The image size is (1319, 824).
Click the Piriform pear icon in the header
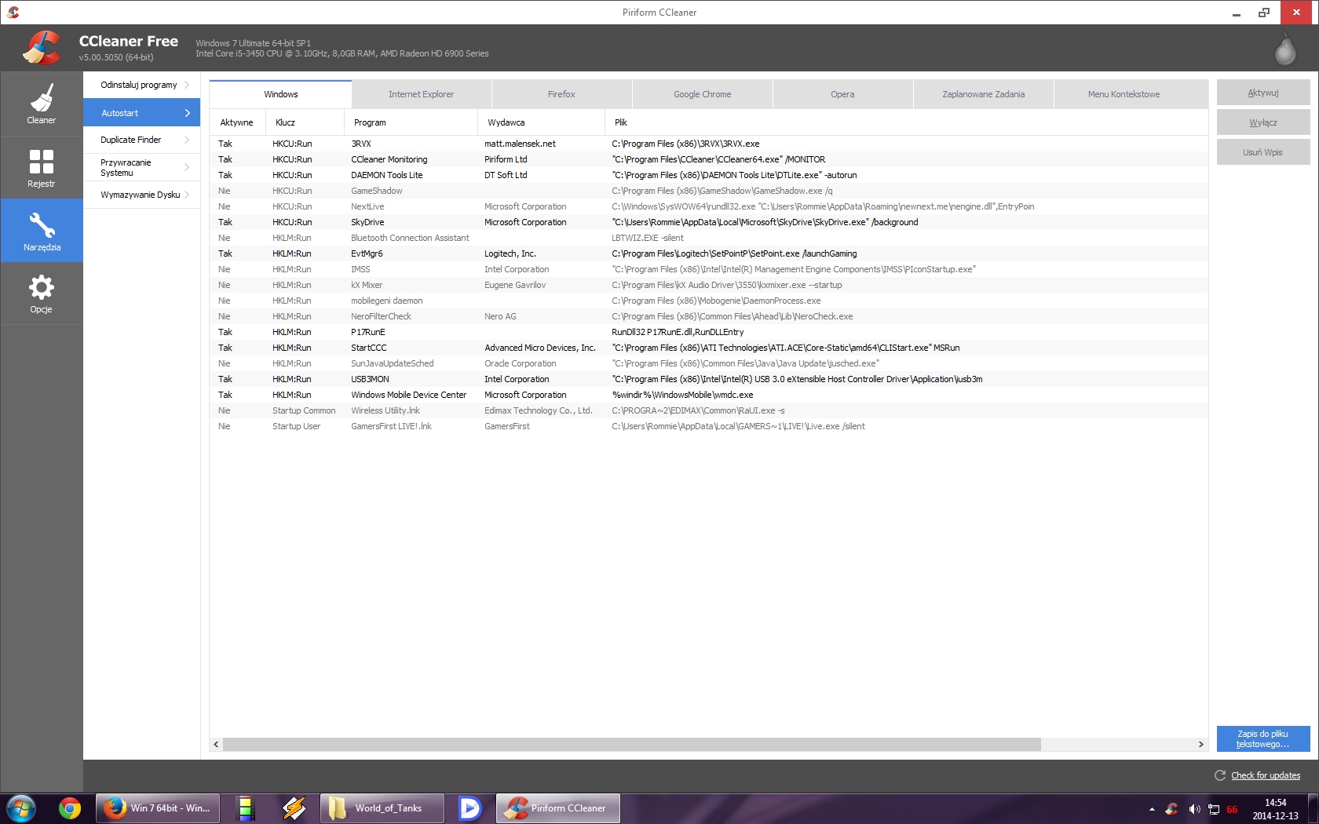point(1284,49)
